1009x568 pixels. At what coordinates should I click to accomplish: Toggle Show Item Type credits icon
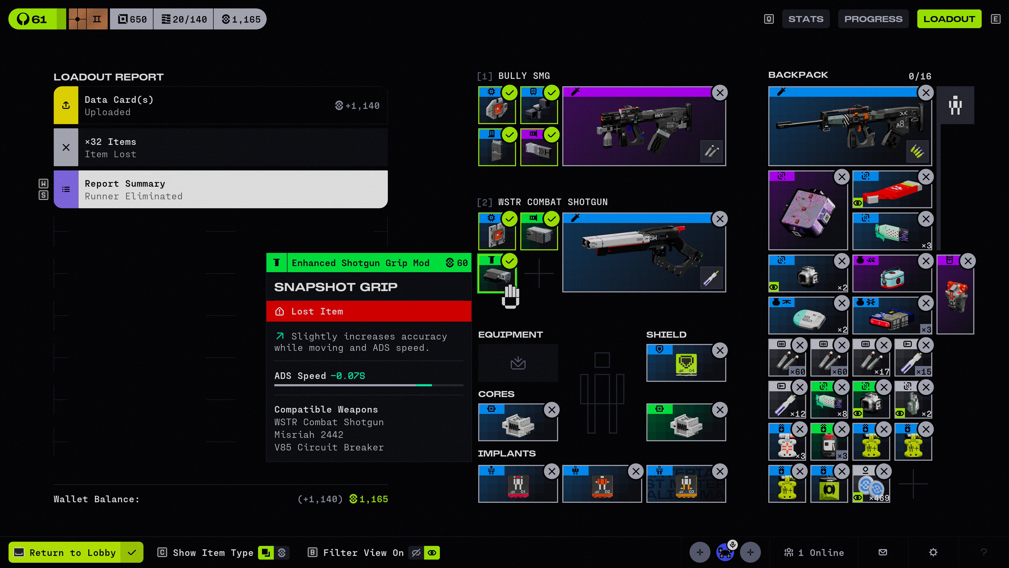tap(282, 553)
